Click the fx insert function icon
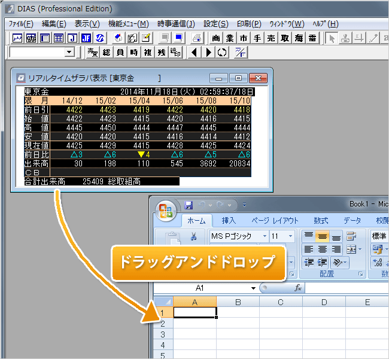The height and width of the screenshot is (359, 389). tap(297, 288)
